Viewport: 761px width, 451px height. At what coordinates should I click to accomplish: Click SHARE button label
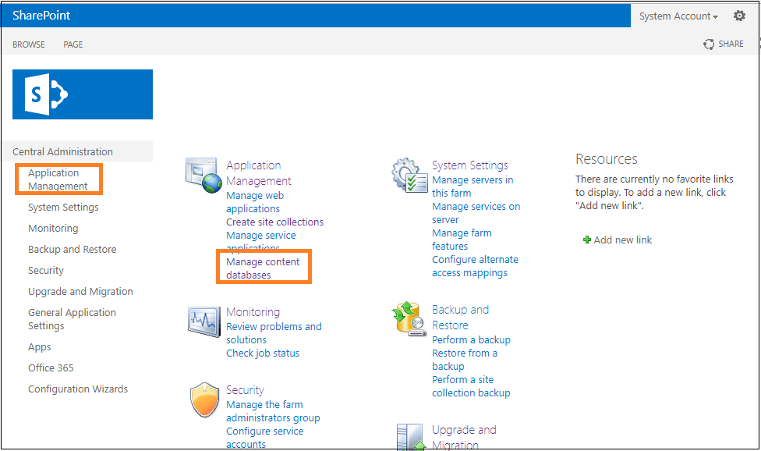731,44
